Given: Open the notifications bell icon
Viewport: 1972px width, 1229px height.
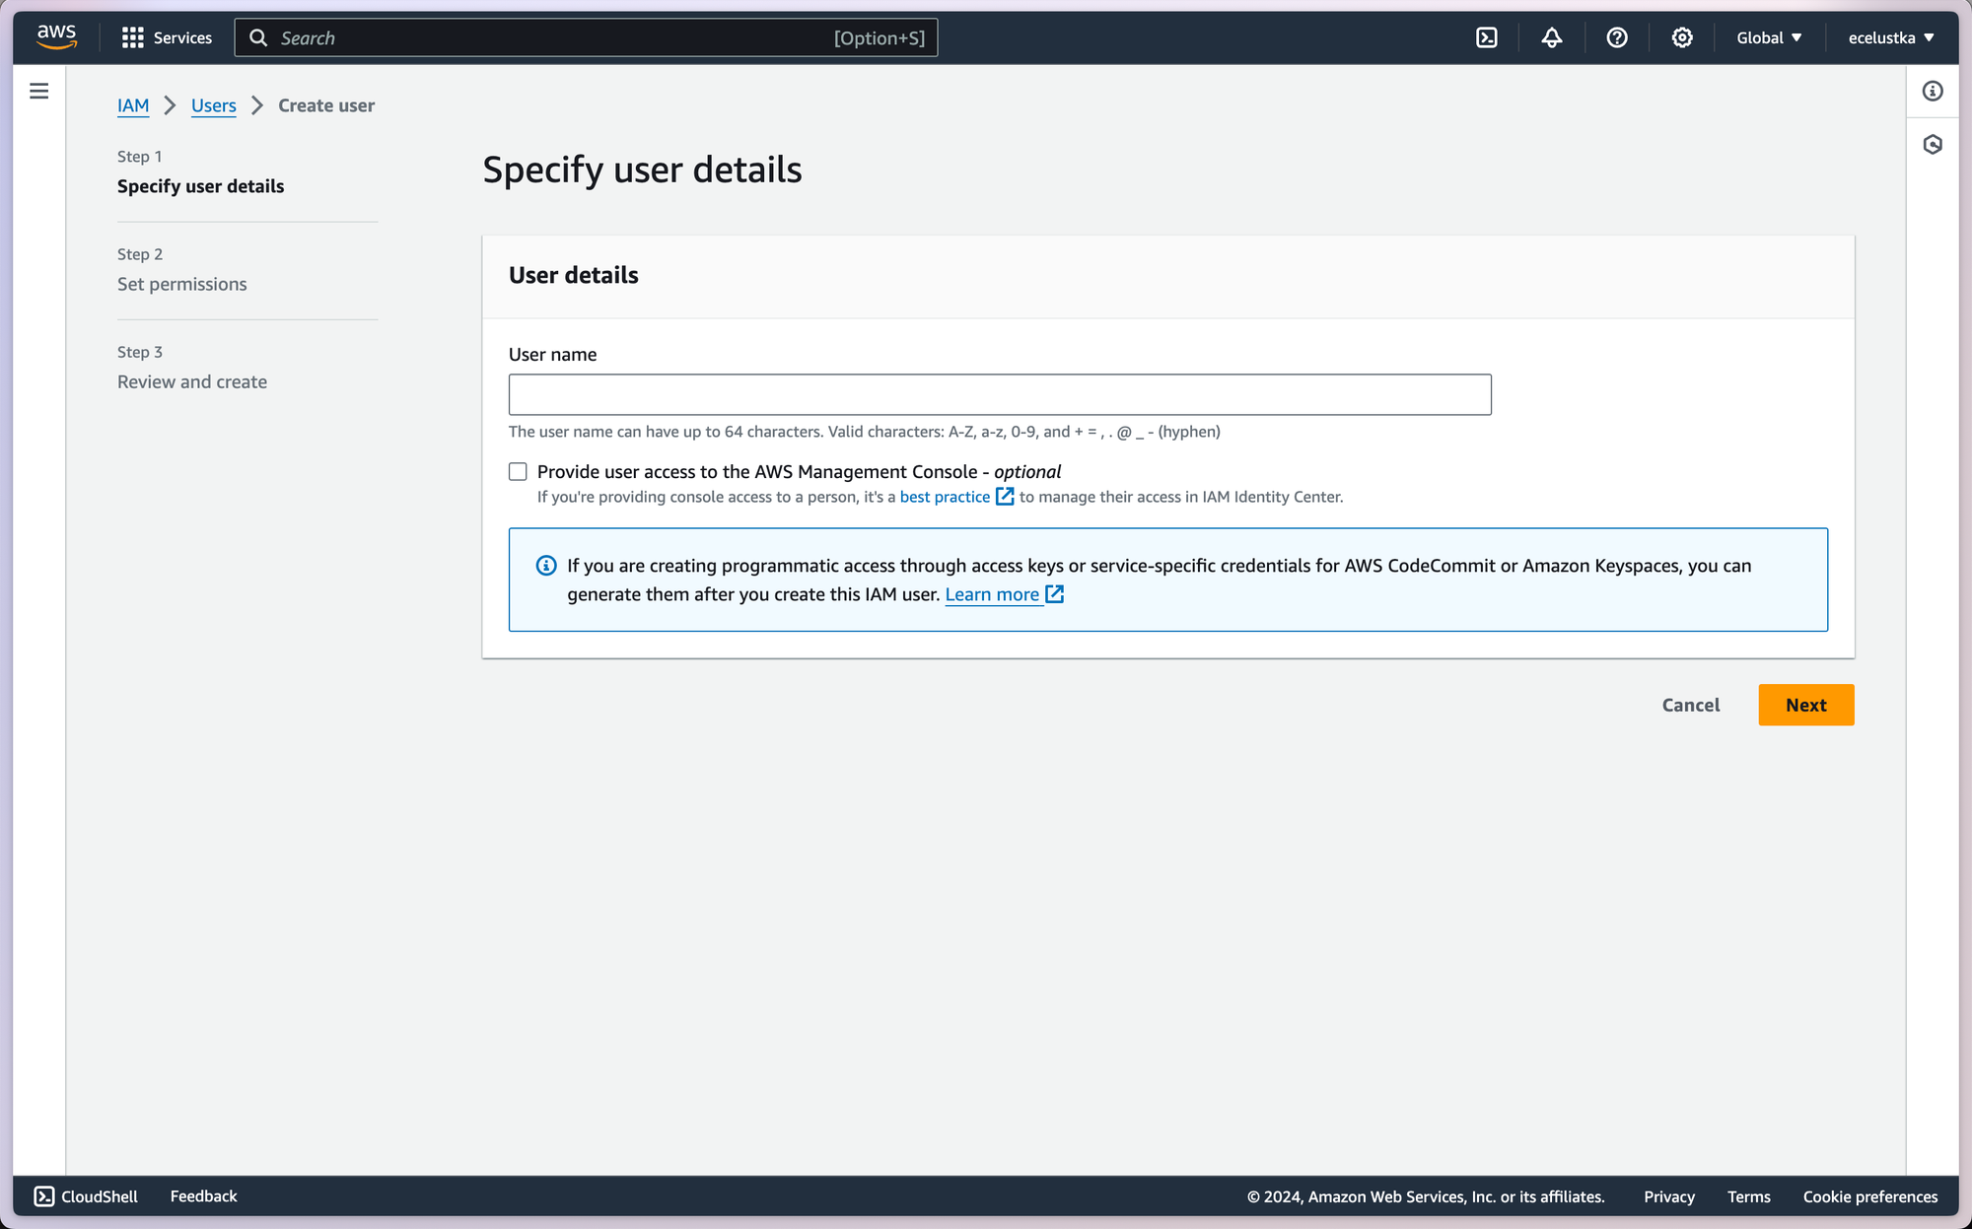Looking at the screenshot, I should (x=1551, y=37).
